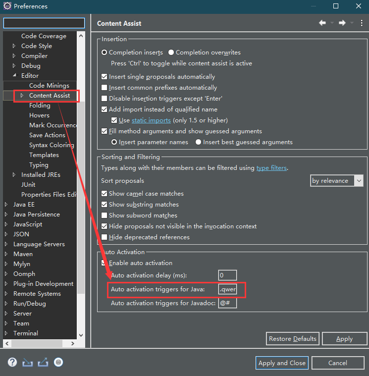Toggle Add import instead of qualified name

tap(104, 109)
